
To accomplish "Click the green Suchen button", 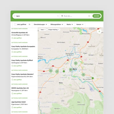I will (x=97, y=16).
